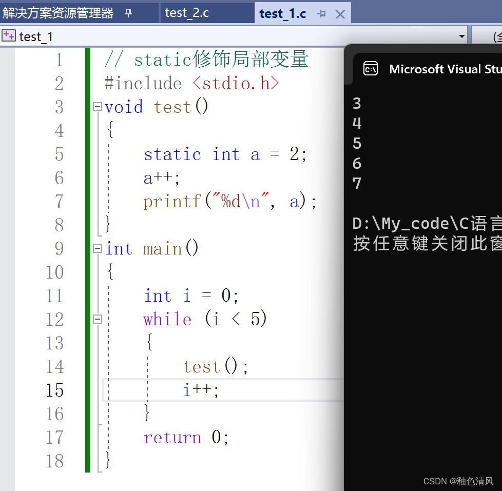Click the 'while' keyword on line 12
The width and height of the screenshot is (502, 491).
point(167,319)
